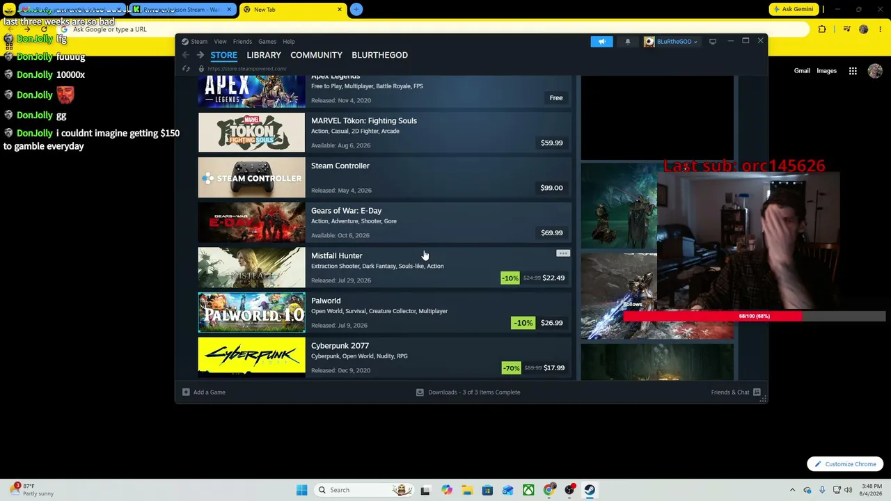
Task: Click Ask Gemini button in Chrome
Action: [795, 9]
